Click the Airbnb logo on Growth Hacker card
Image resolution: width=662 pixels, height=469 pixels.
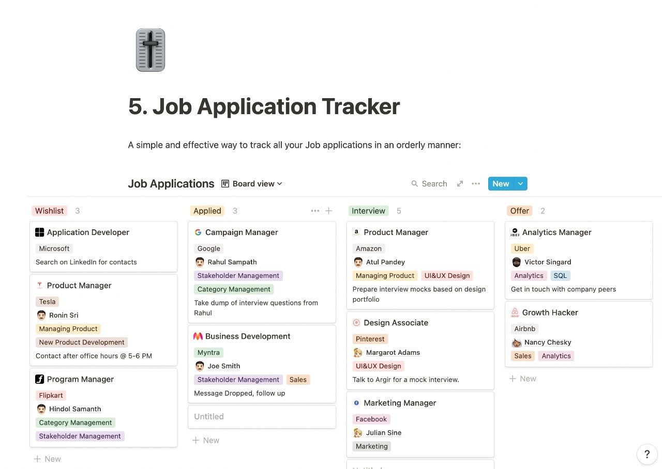[516, 312]
